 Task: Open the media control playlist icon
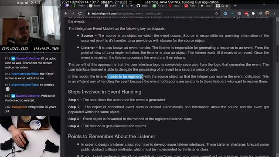(x=260, y=14)
